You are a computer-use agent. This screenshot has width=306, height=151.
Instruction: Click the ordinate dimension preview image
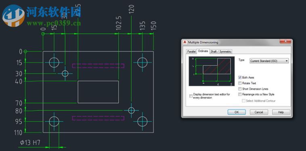pyautogui.click(x=212, y=71)
